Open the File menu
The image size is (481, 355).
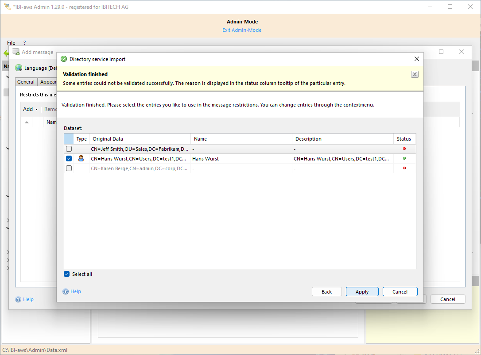click(x=11, y=43)
